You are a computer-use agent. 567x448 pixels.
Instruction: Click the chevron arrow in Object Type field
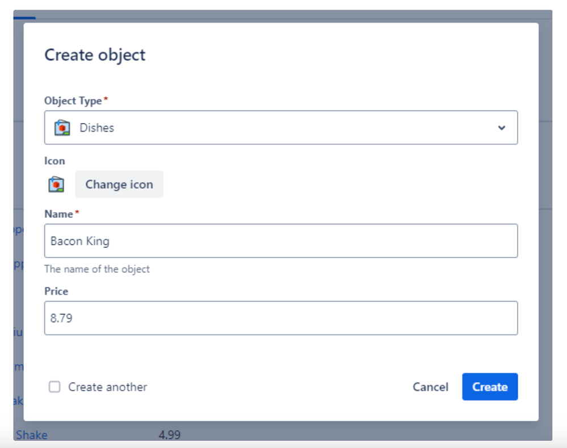tap(502, 128)
